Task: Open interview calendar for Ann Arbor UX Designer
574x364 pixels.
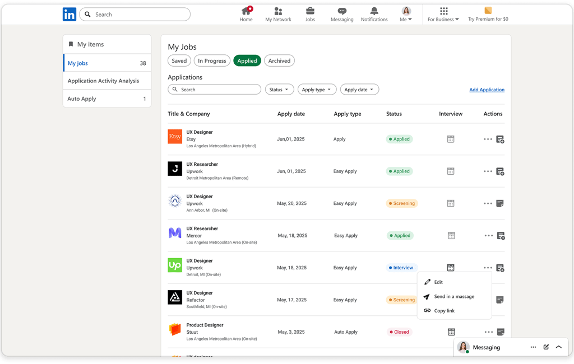Action: click(451, 203)
